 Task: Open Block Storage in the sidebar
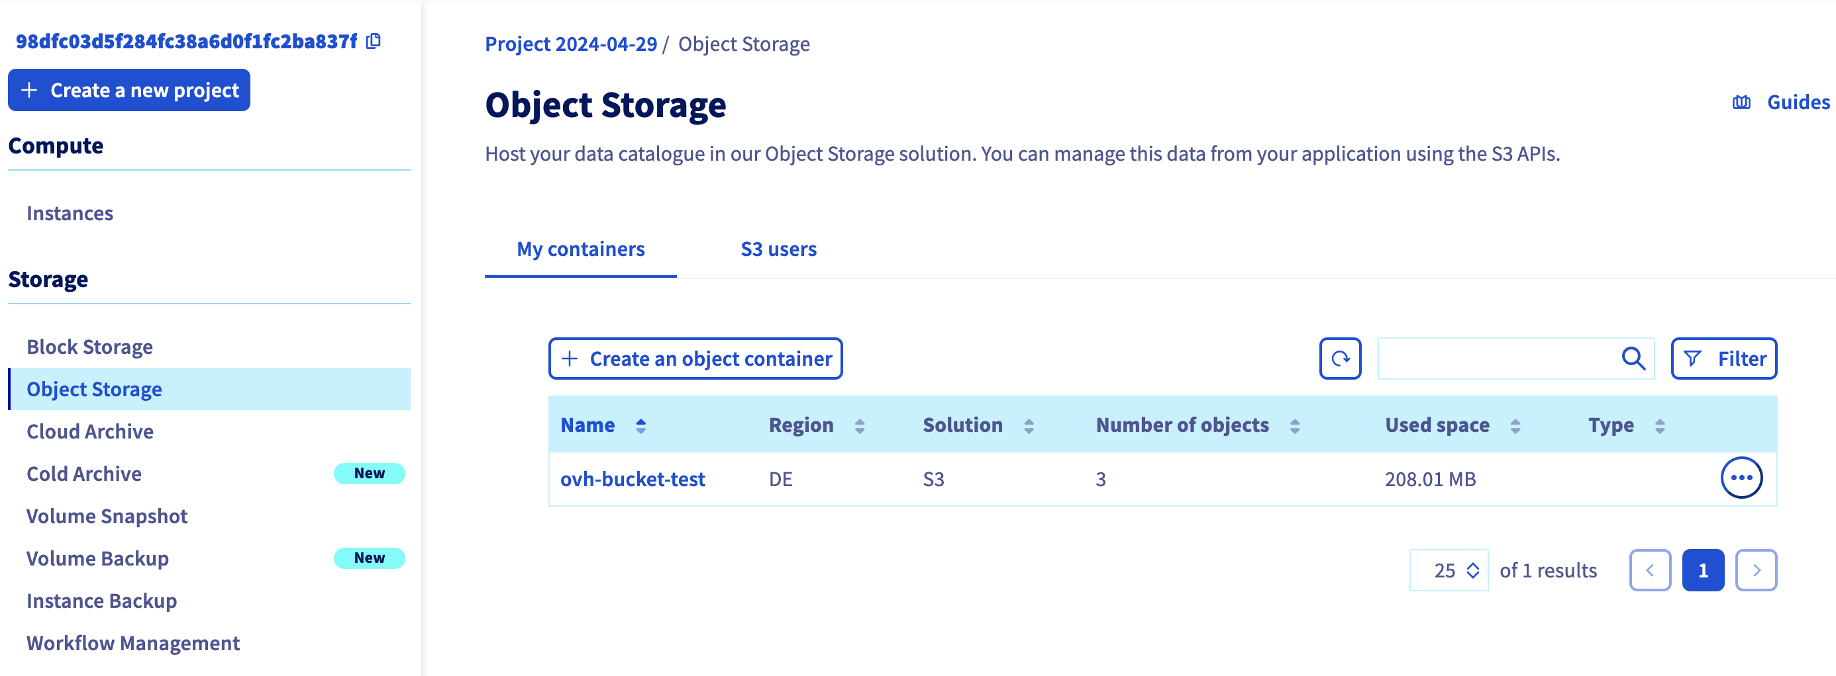[x=90, y=347]
